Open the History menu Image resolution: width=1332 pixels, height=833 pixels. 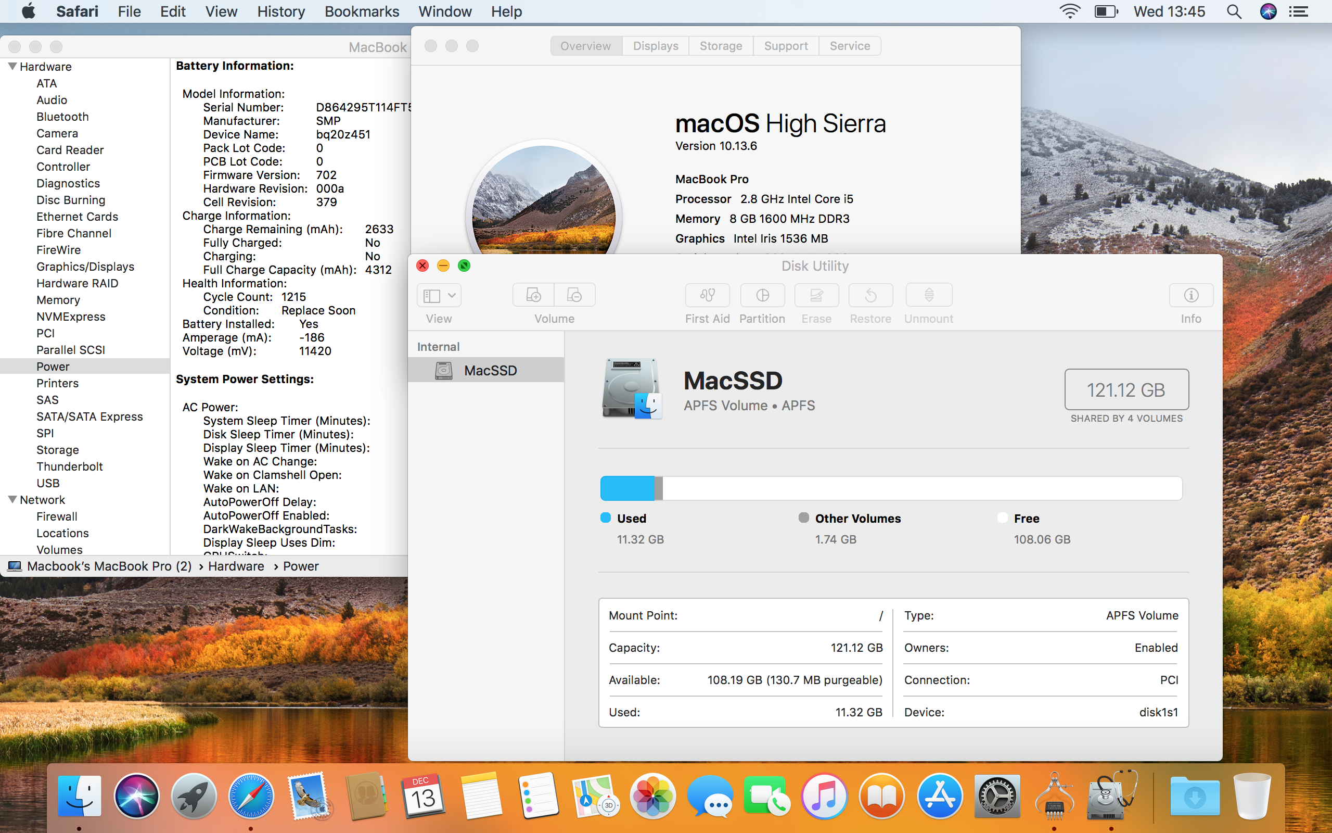tap(281, 11)
